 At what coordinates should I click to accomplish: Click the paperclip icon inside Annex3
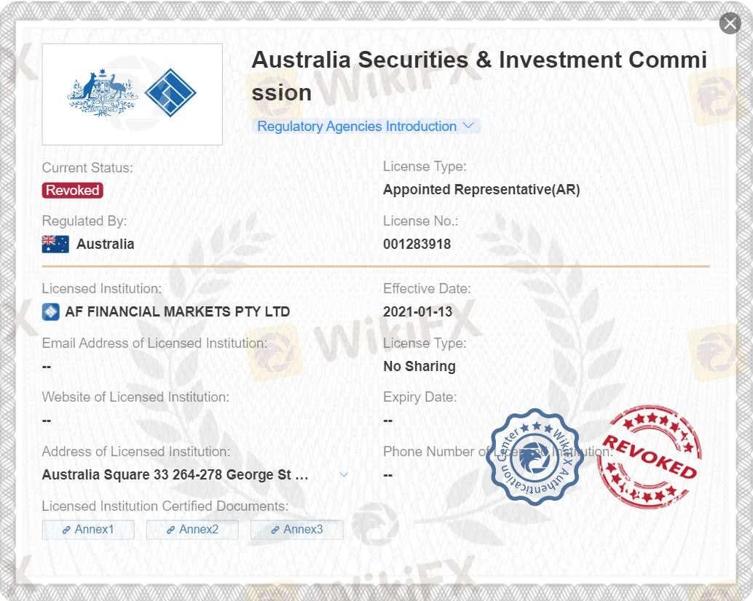tap(275, 530)
